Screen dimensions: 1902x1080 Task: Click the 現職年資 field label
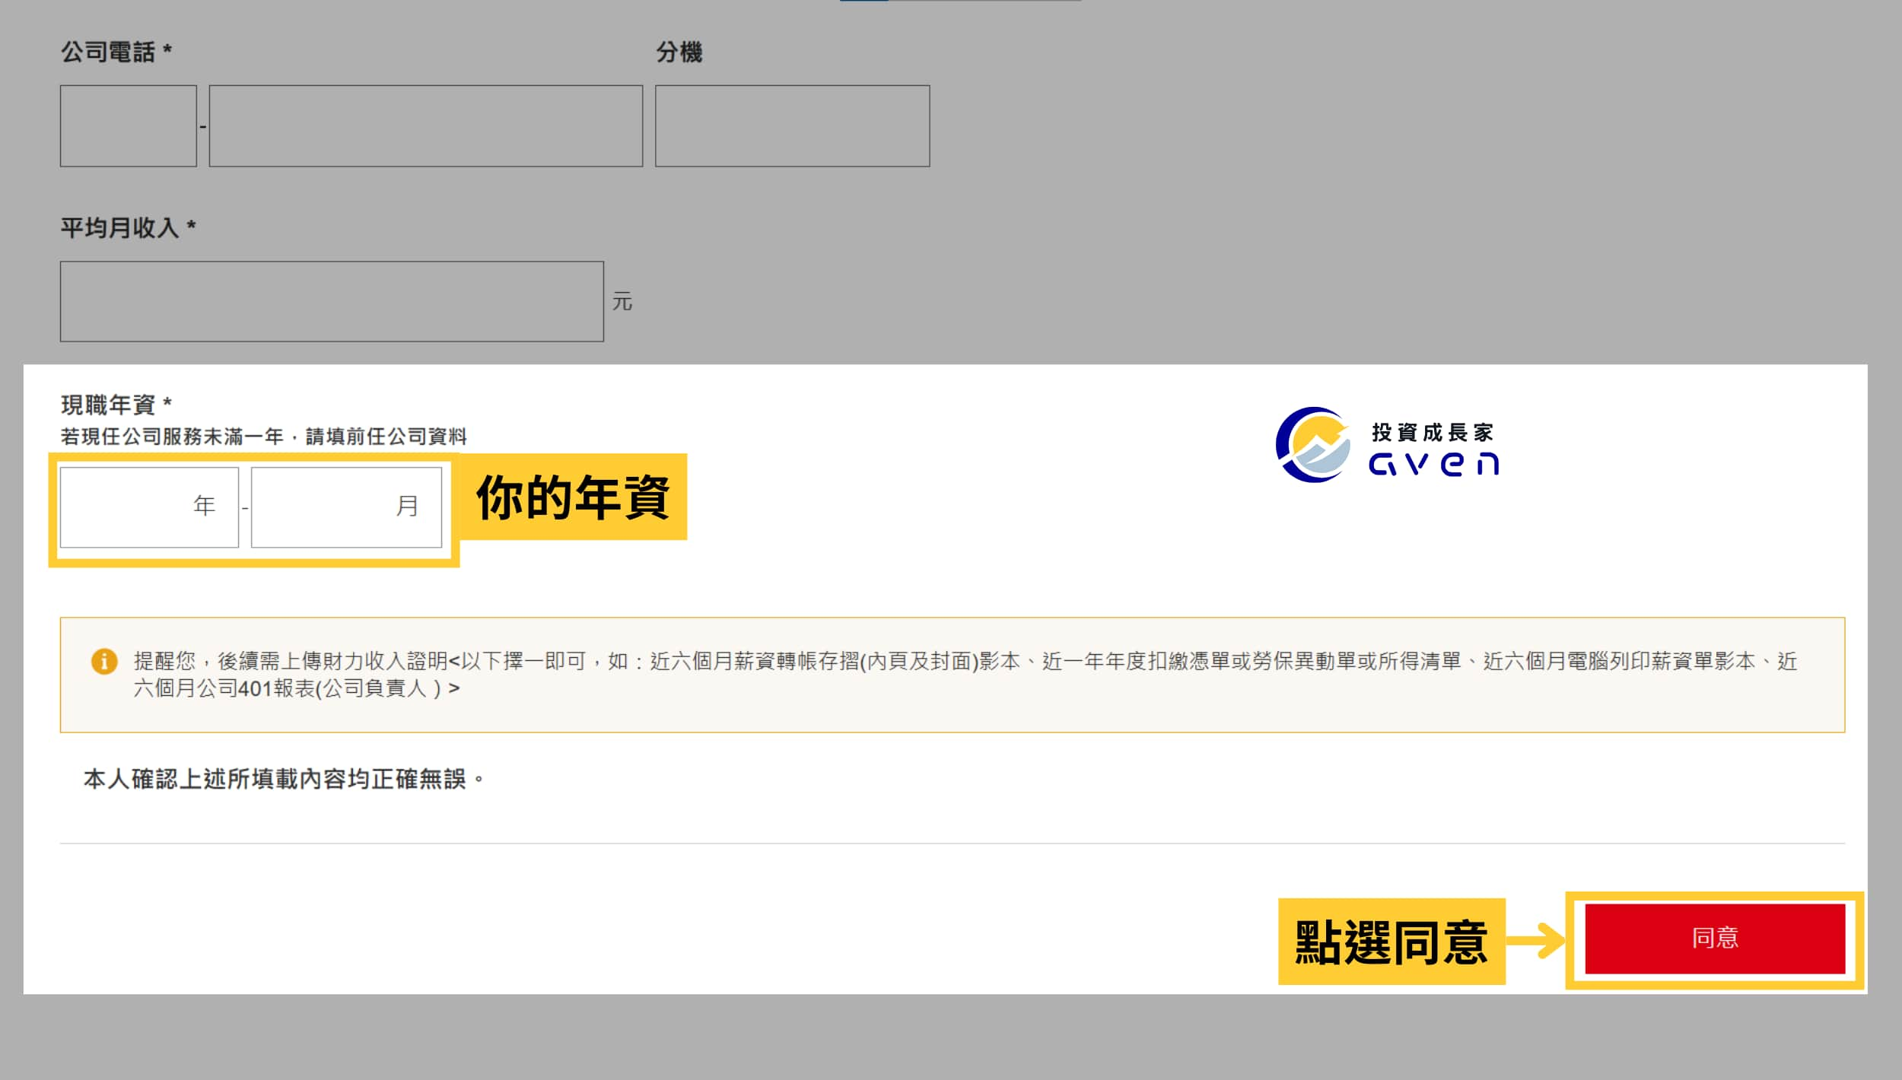[x=116, y=405]
